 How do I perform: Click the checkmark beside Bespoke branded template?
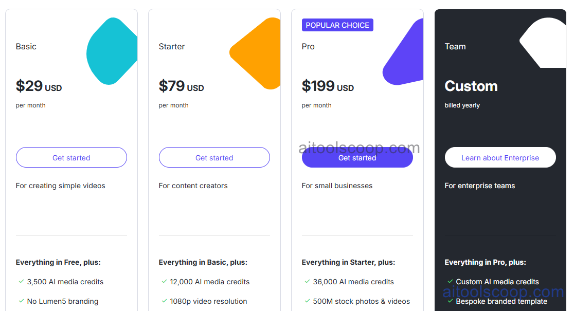tap(451, 301)
